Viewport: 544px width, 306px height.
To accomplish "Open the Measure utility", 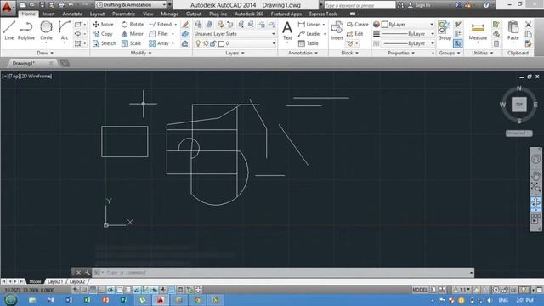I will coord(478,31).
